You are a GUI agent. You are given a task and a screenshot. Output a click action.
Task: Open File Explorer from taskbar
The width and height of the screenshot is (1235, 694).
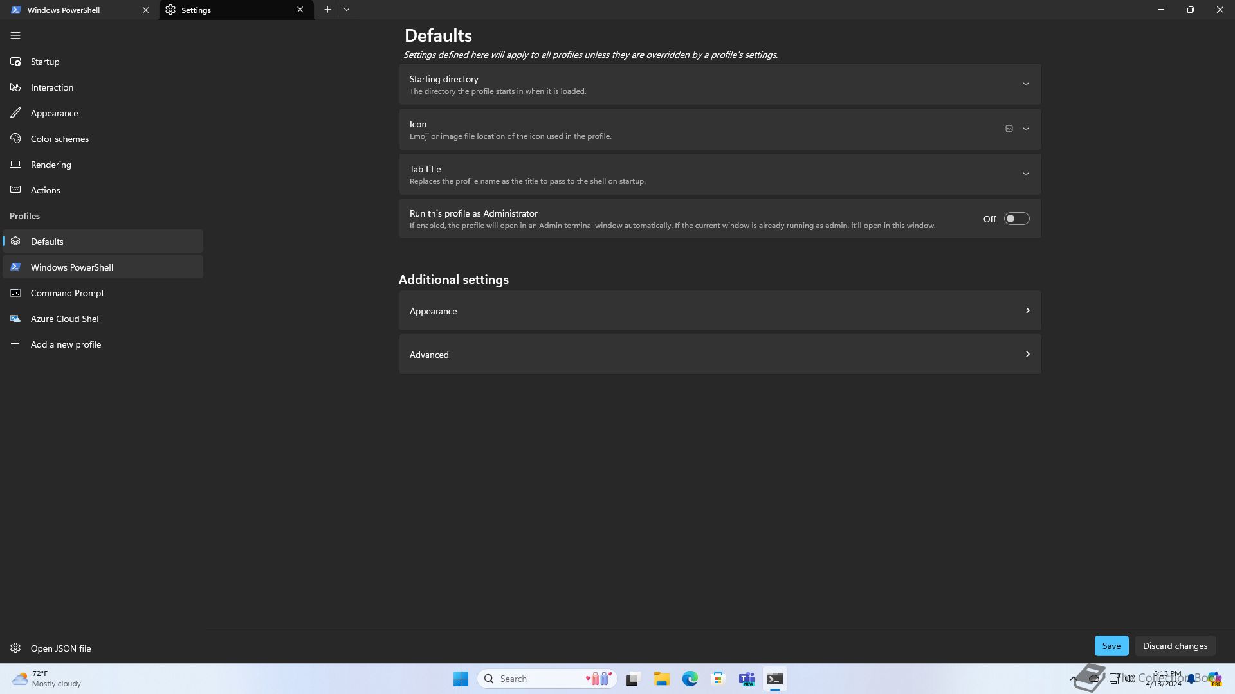coord(662,679)
